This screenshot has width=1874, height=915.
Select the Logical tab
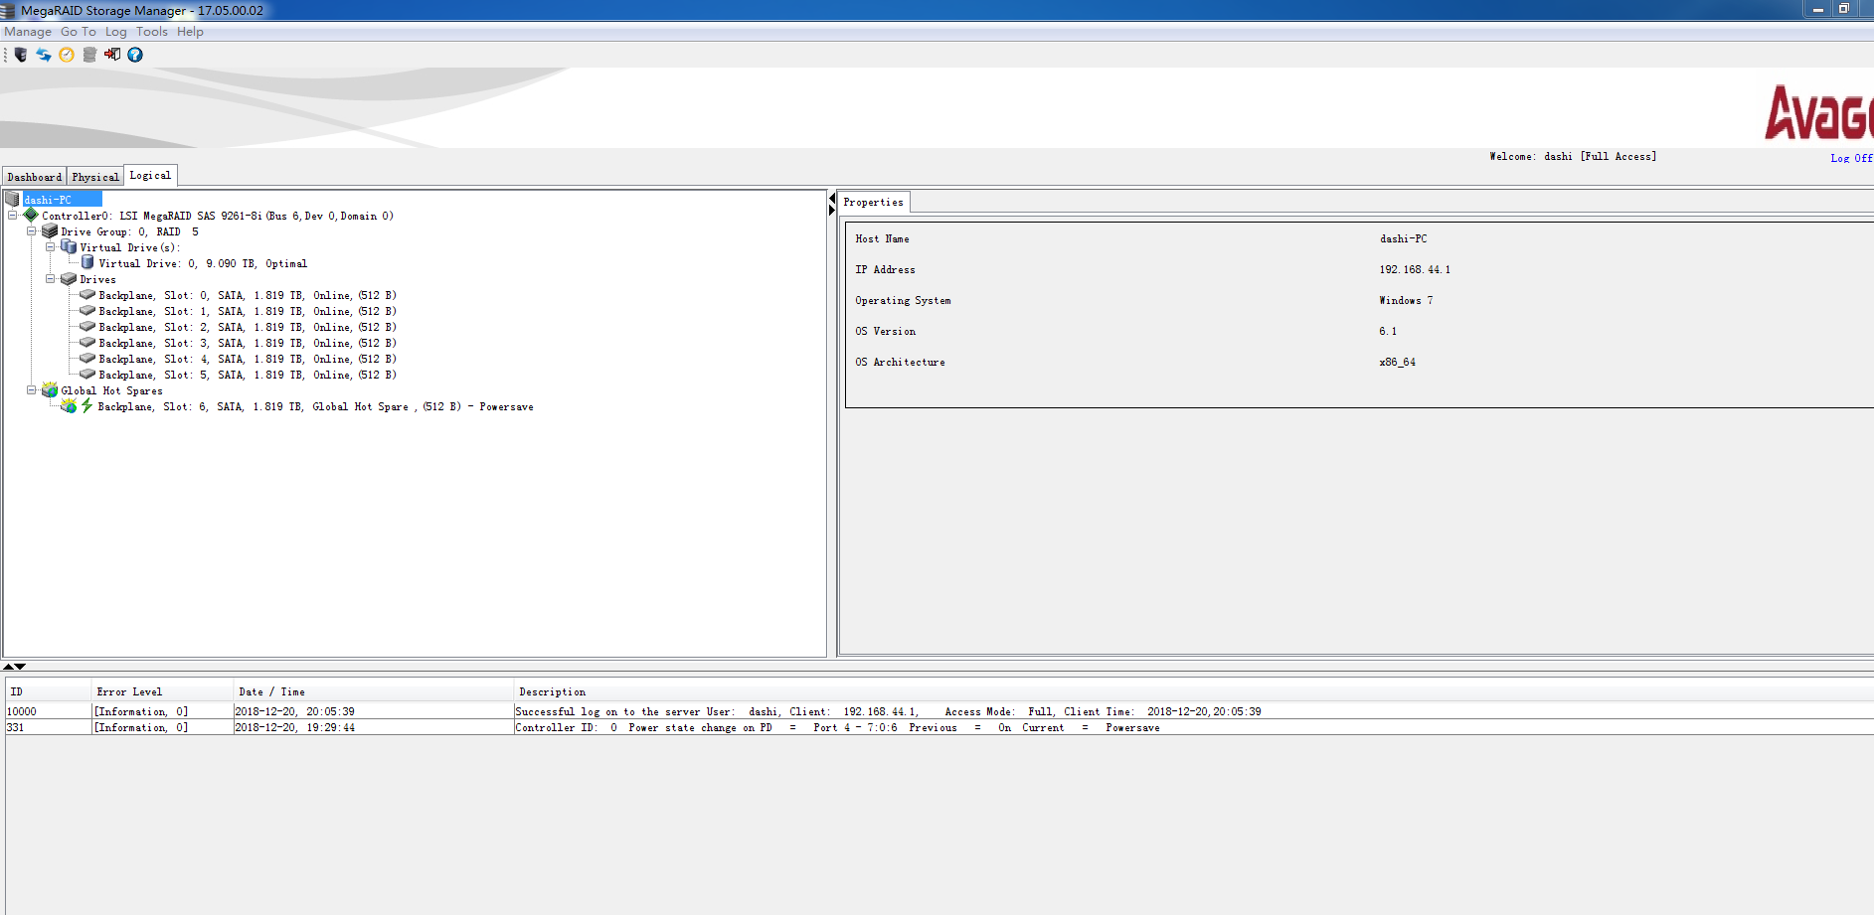(x=150, y=175)
